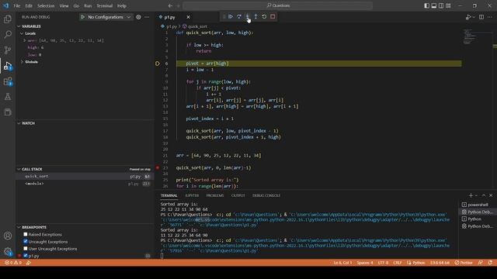Remove the red breakpoint on line 23
This screenshot has width=497, height=279.
coord(158,167)
